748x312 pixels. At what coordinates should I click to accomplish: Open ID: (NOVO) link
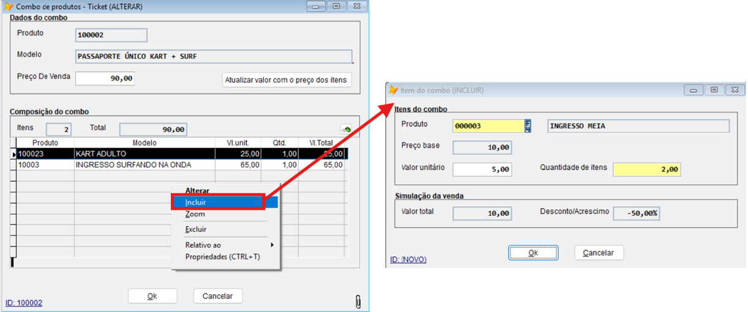coord(409,260)
